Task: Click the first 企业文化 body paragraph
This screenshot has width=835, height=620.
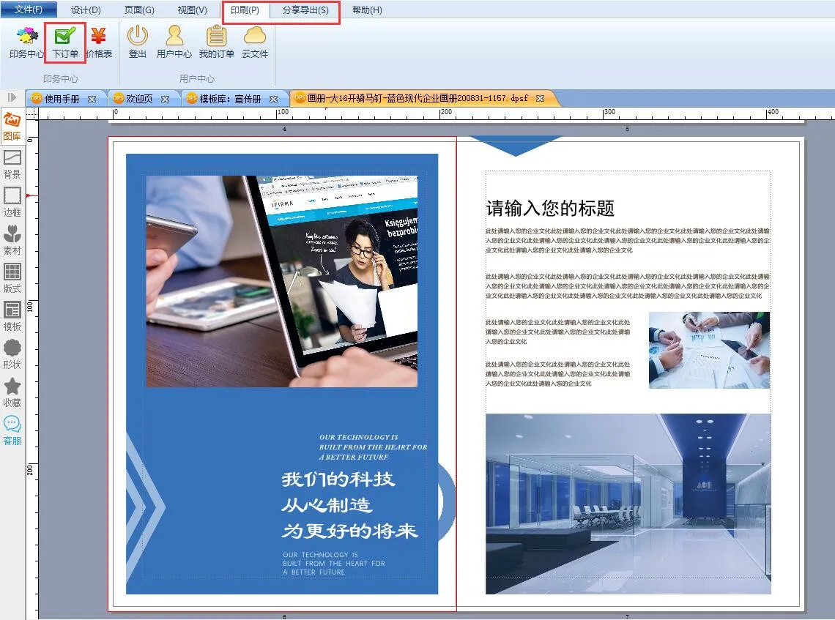Action: pos(628,241)
